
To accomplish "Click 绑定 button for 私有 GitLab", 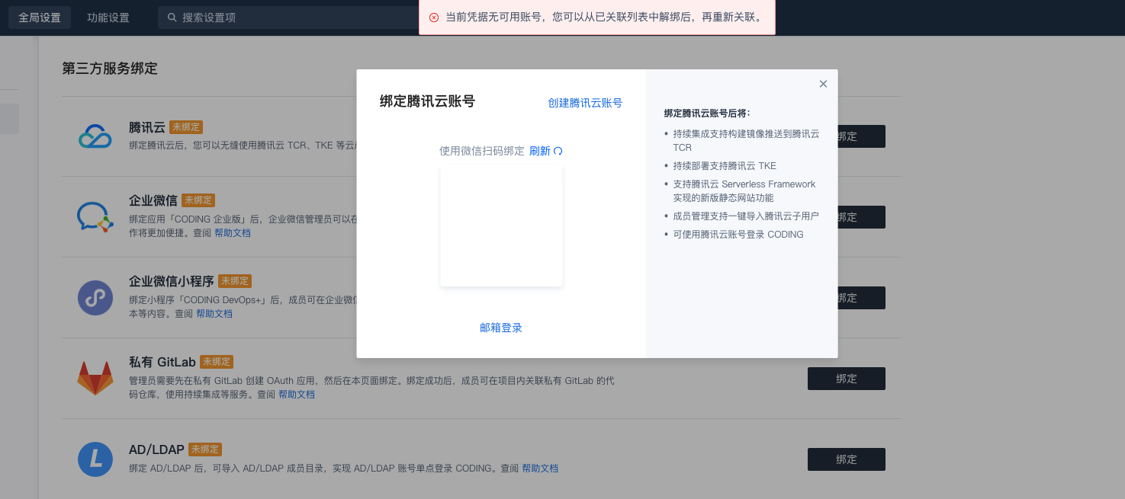I will (847, 379).
